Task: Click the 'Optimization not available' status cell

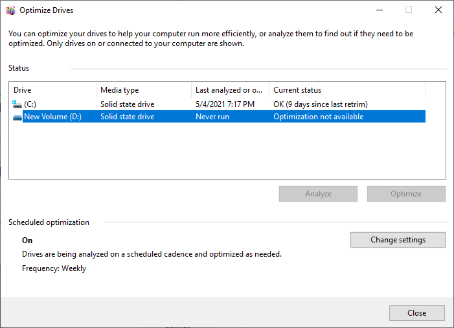Action: pyautogui.click(x=319, y=117)
